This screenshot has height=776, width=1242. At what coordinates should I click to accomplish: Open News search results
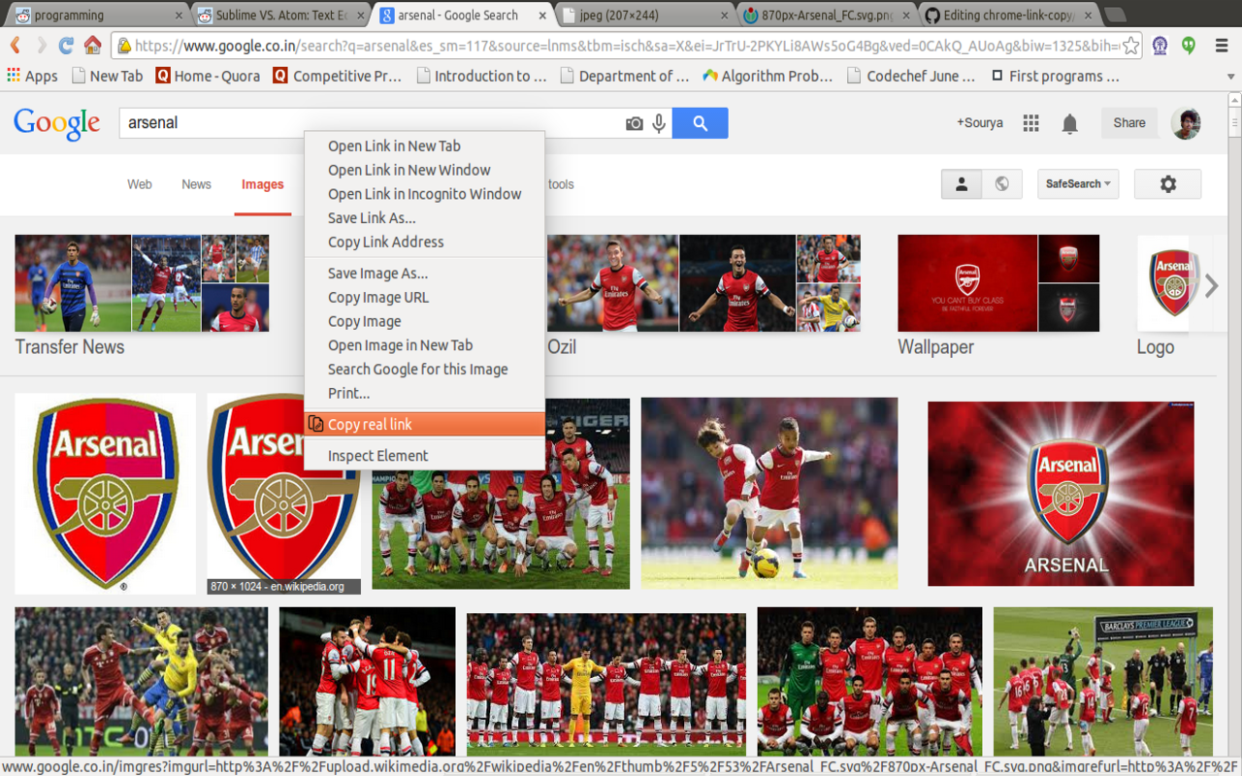196,184
